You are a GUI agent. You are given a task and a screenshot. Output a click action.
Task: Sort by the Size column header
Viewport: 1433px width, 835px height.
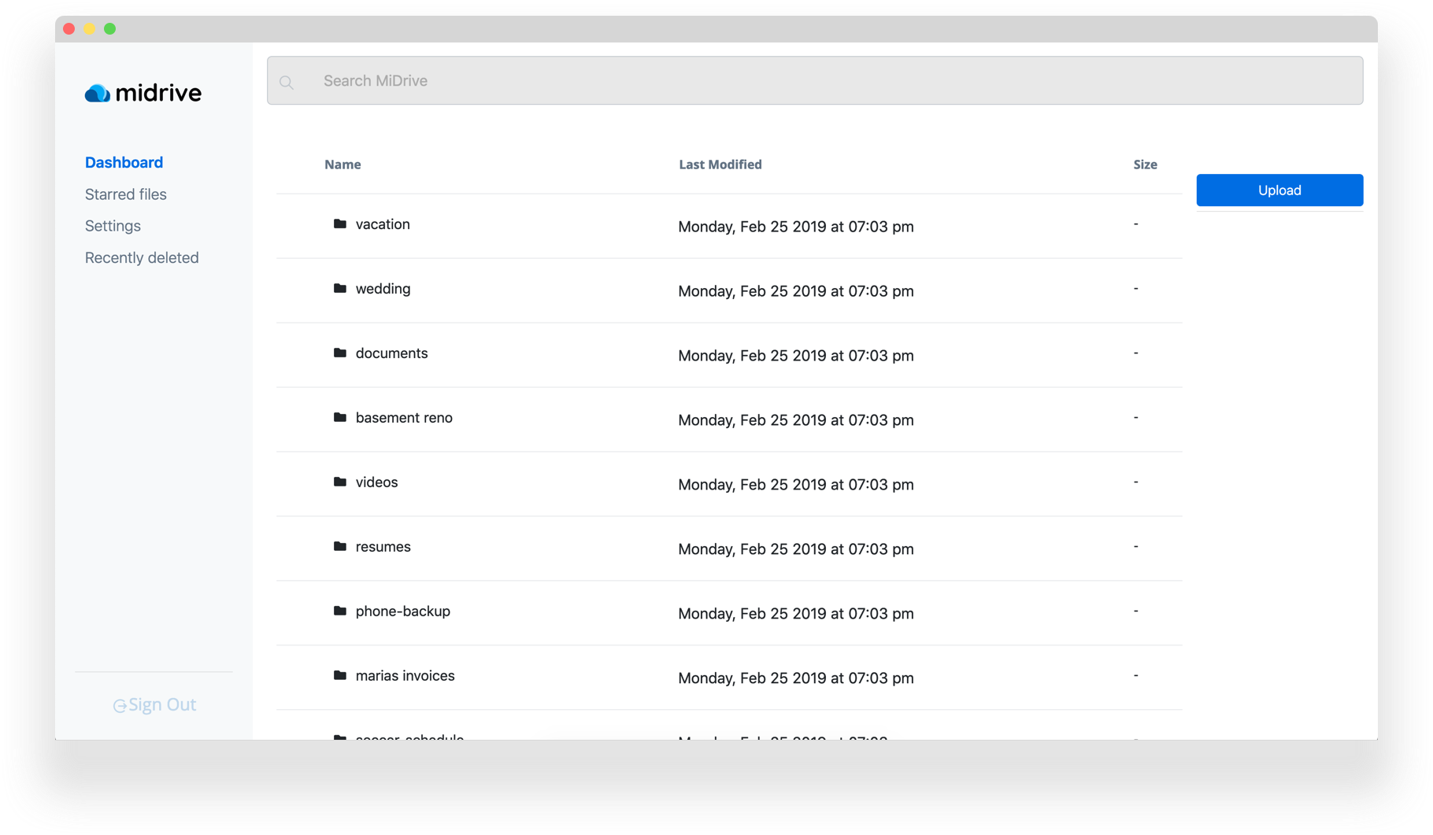point(1145,164)
